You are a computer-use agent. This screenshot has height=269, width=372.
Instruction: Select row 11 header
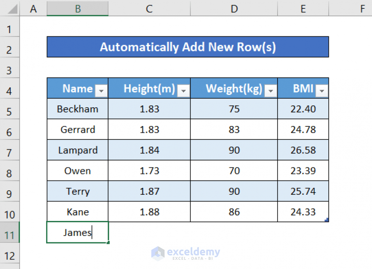10,233
